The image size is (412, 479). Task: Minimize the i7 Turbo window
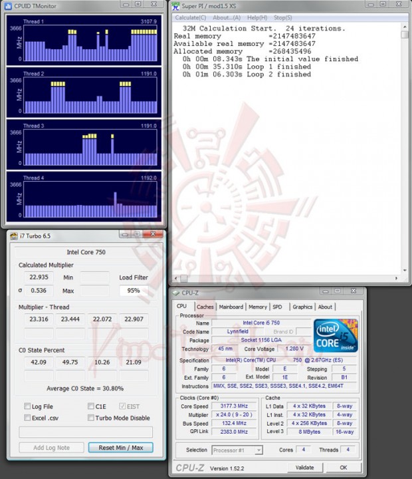click(x=125, y=234)
